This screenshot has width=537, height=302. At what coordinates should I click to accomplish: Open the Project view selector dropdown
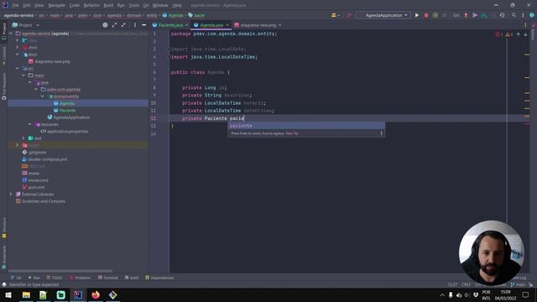pyautogui.click(x=26, y=25)
